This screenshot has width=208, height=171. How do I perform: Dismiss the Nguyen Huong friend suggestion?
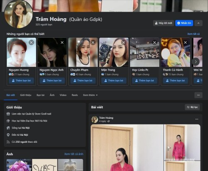click(x=31, y=42)
